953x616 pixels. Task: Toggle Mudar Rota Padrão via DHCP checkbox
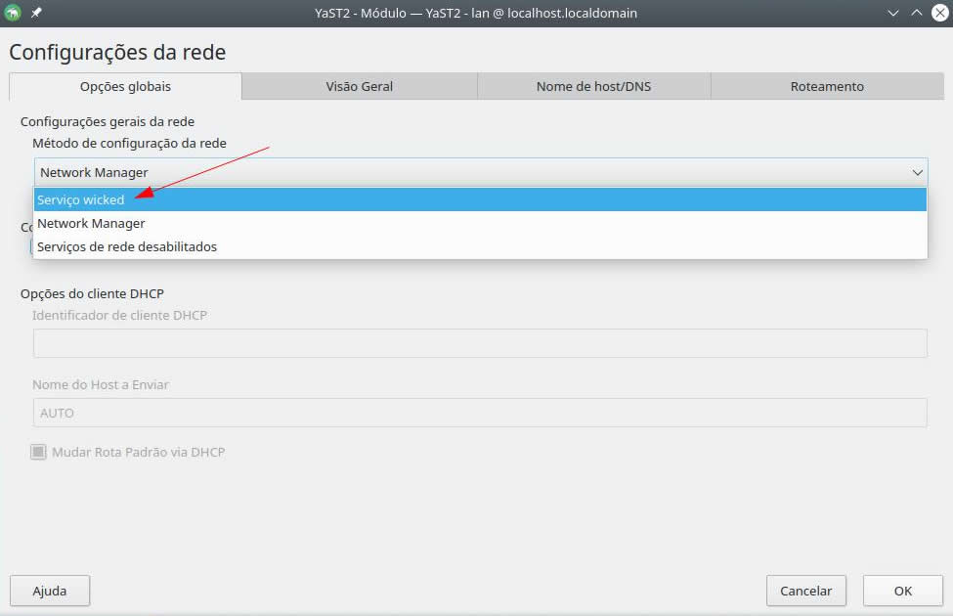(x=39, y=453)
